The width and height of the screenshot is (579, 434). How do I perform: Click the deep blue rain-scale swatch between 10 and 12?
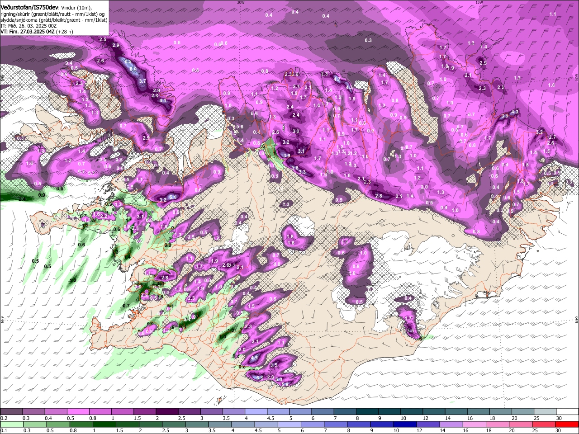click(404, 424)
